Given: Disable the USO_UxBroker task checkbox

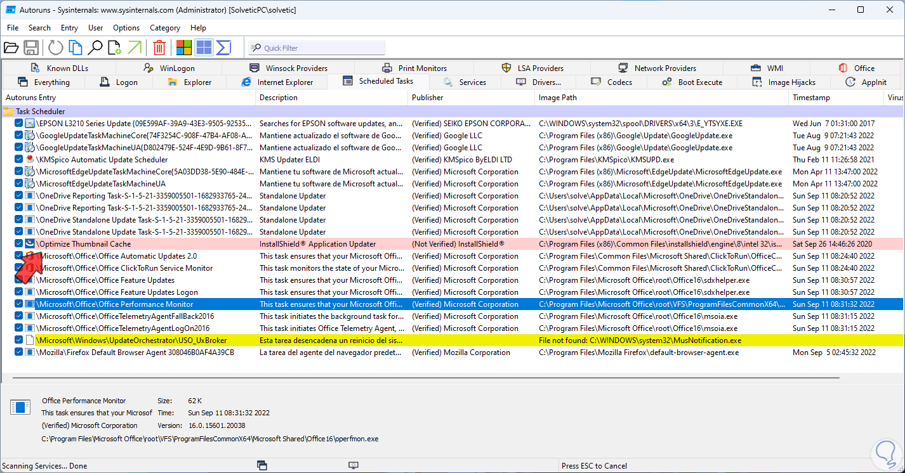Looking at the screenshot, I should point(19,340).
